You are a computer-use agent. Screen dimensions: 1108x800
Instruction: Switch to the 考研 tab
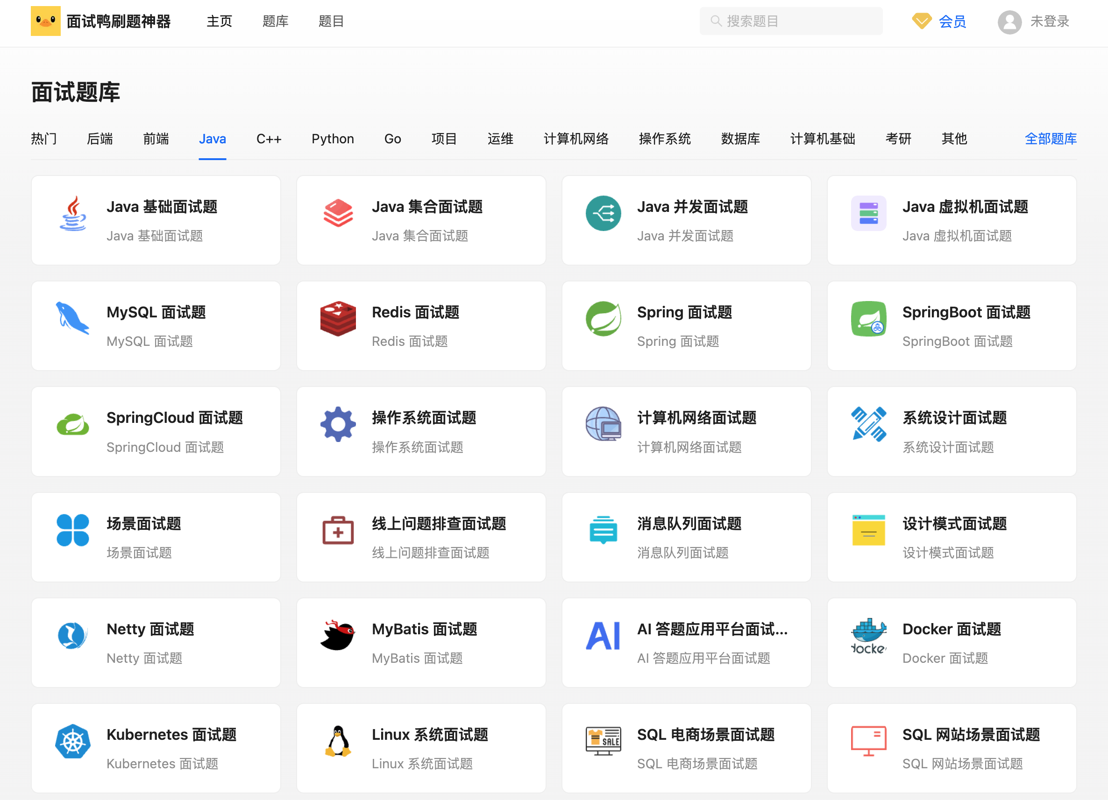898,139
